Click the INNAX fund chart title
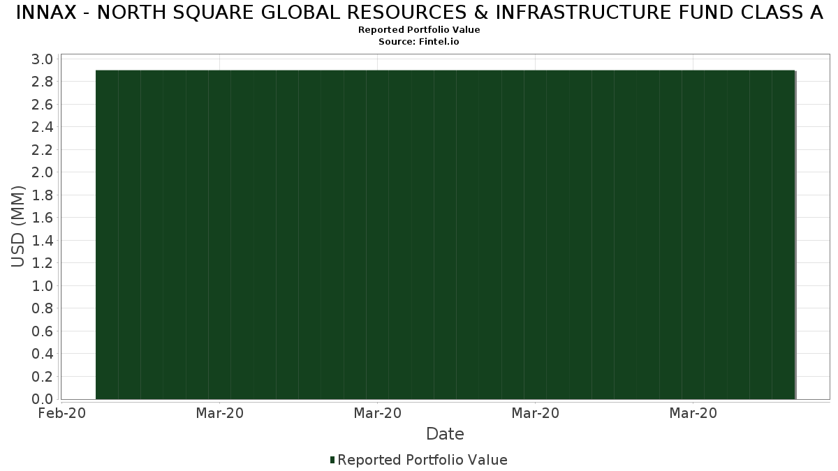This screenshot has height=471, width=838. pos(419,13)
